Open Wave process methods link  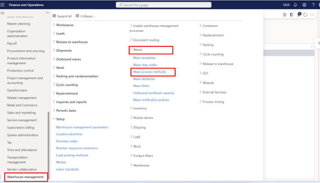pyautogui.click(x=149, y=72)
